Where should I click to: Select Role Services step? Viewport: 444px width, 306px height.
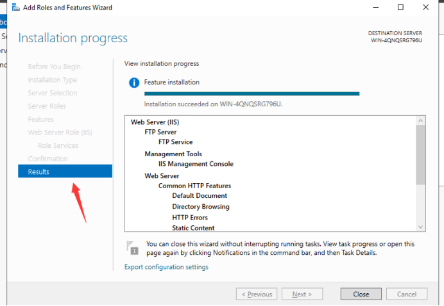[x=58, y=145]
